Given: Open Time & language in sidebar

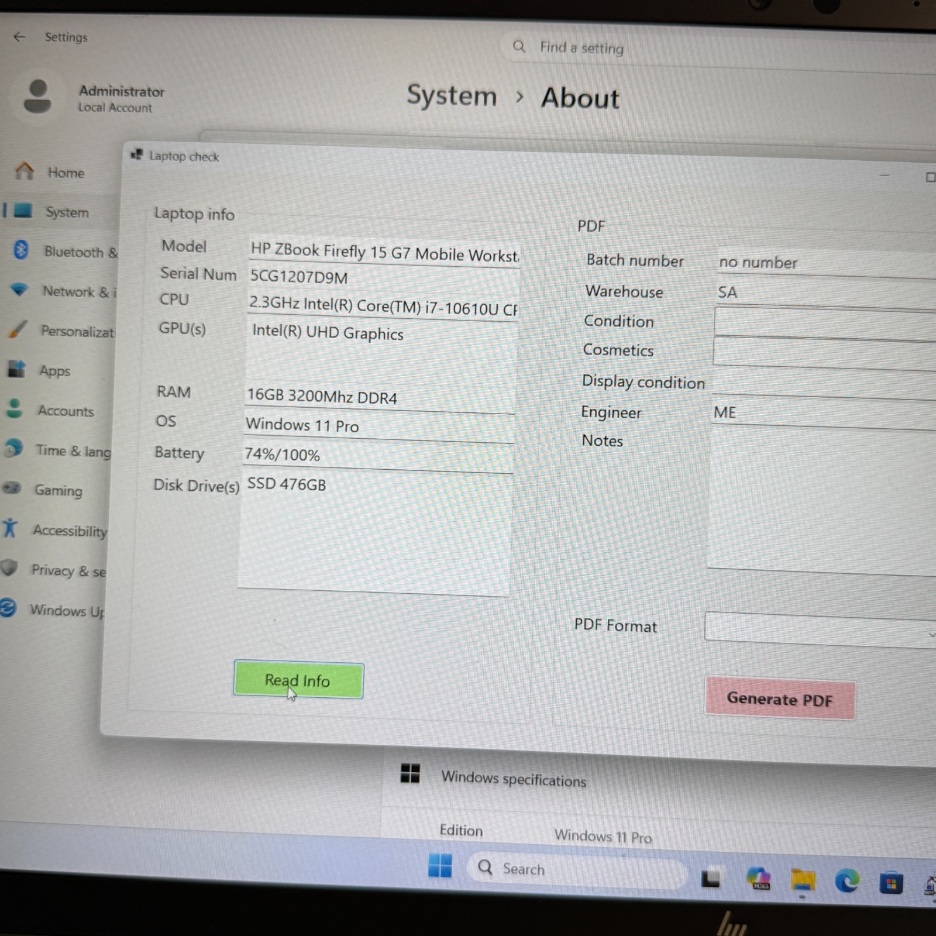Looking at the screenshot, I should 57,450.
